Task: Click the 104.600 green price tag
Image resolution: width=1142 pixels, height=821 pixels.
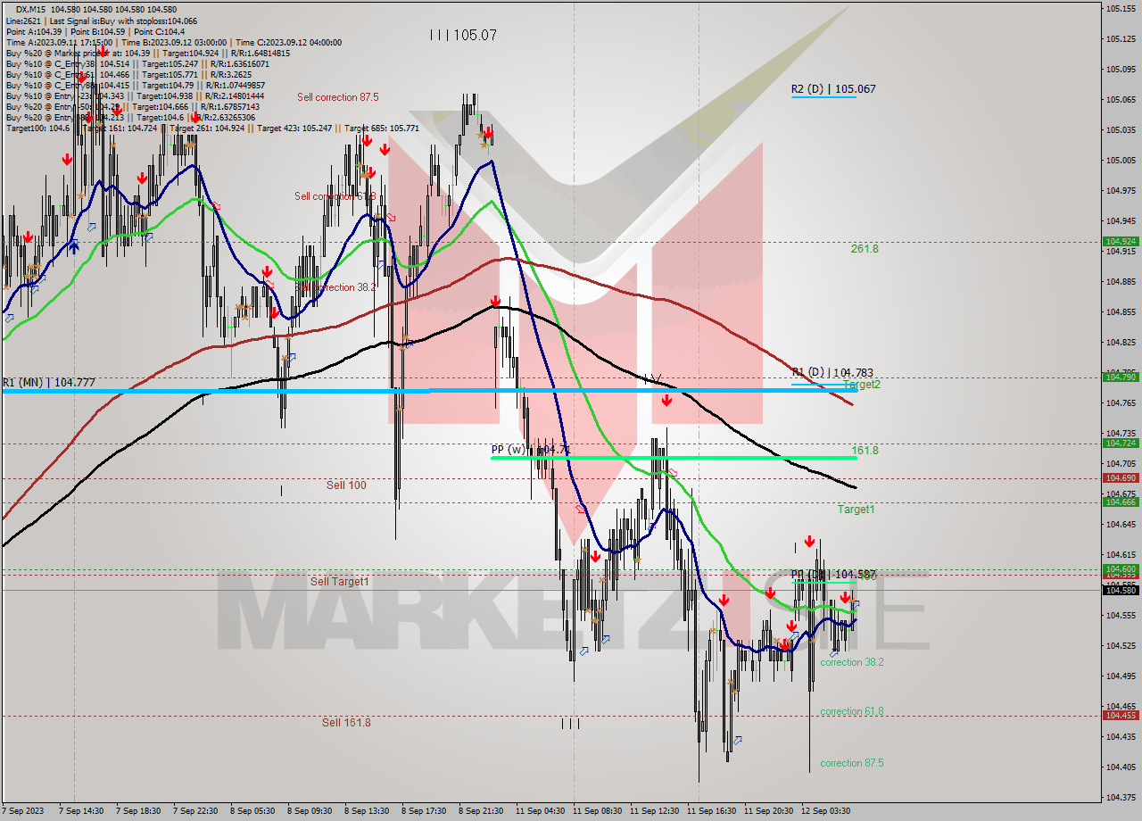Action: [1121, 568]
